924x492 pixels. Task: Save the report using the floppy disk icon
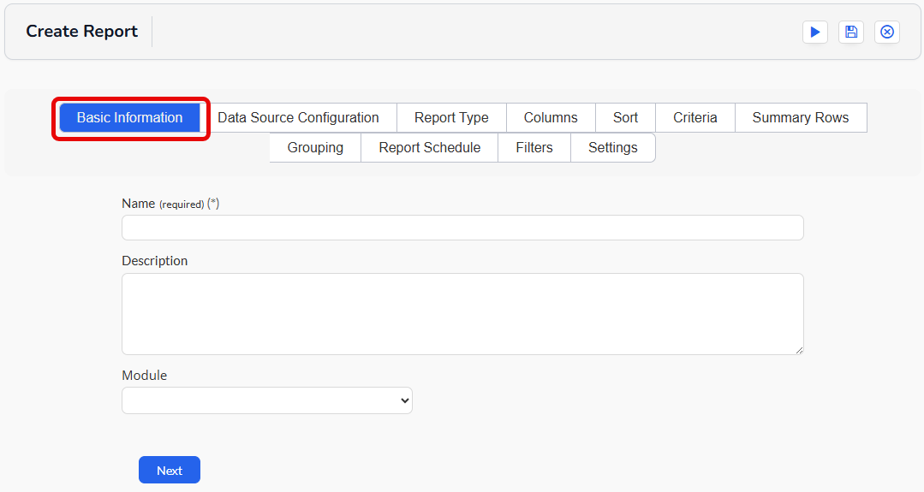[851, 32]
